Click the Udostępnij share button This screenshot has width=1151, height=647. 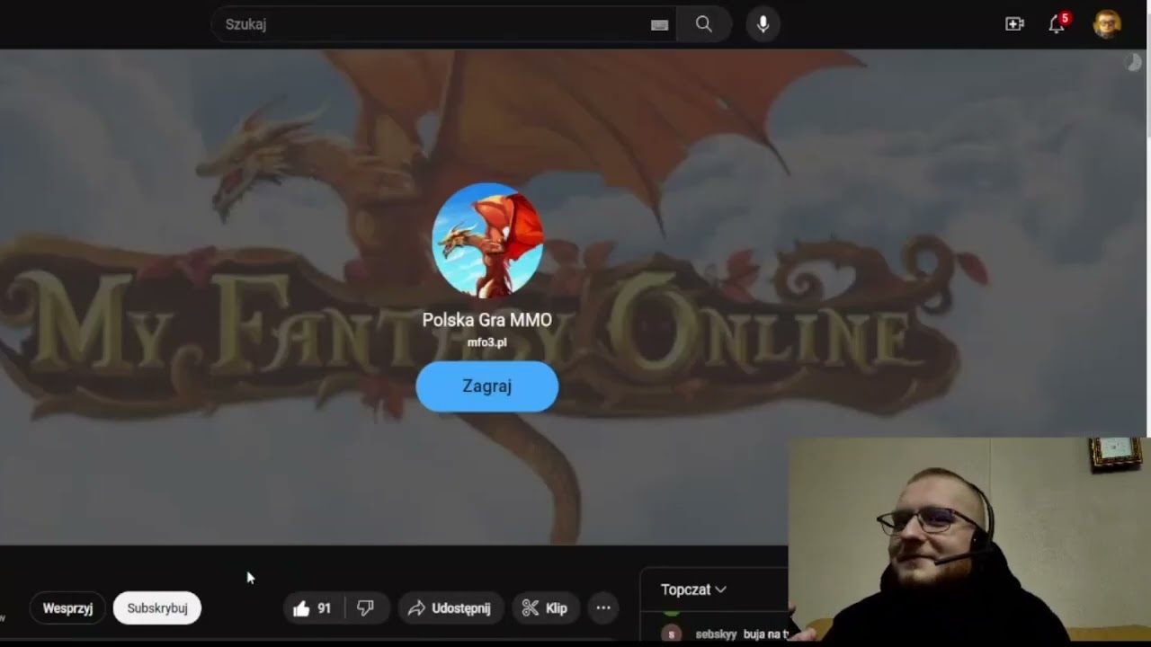(x=451, y=608)
